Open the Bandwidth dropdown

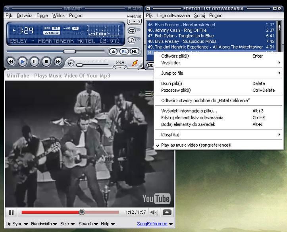[44, 224]
